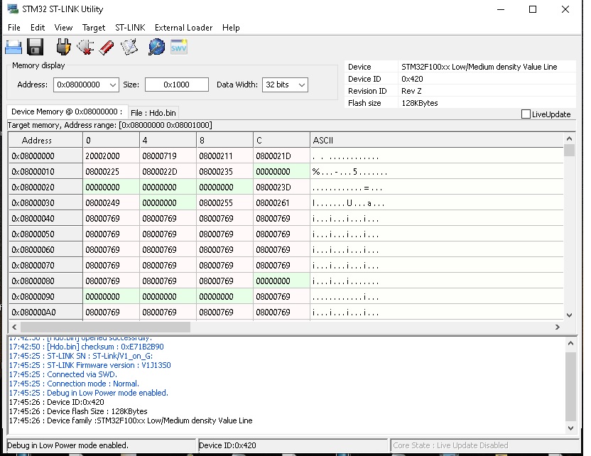Select the Device Memory tab
Screen dimensions: 591x456
coord(66,112)
